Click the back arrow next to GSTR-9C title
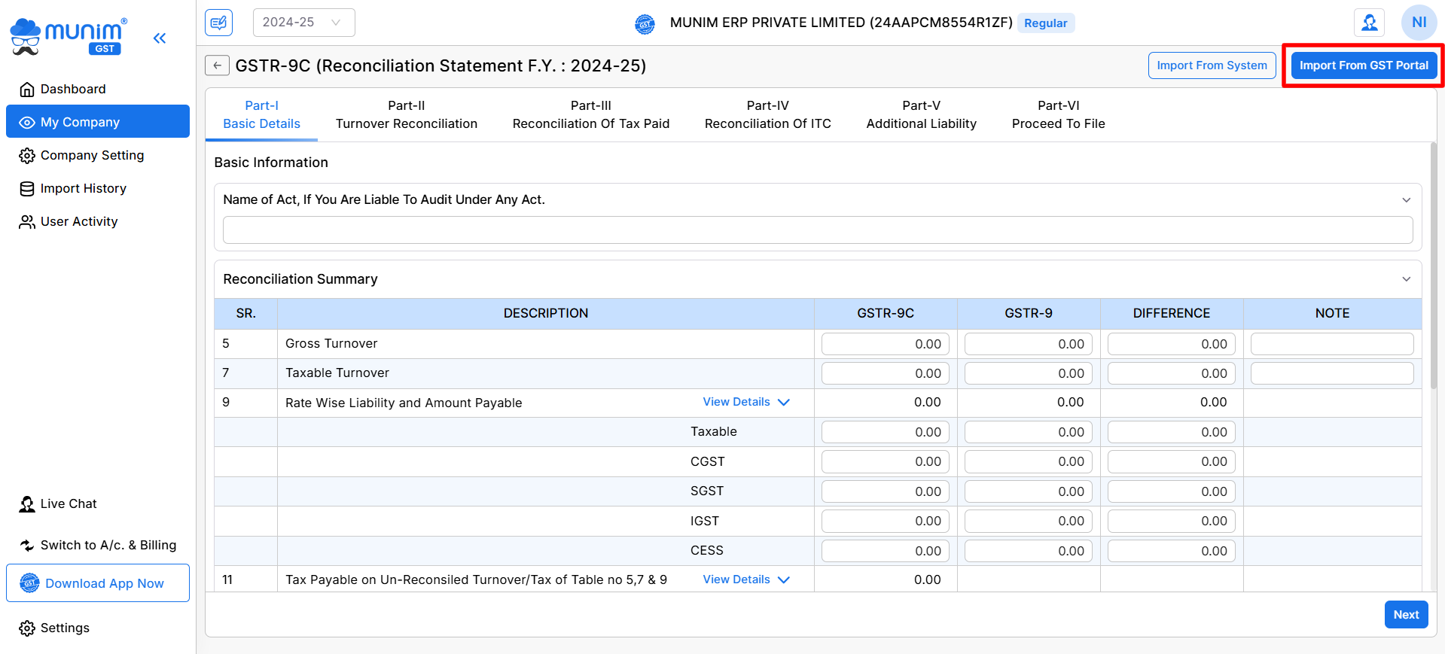This screenshot has width=1445, height=654. [217, 65]
